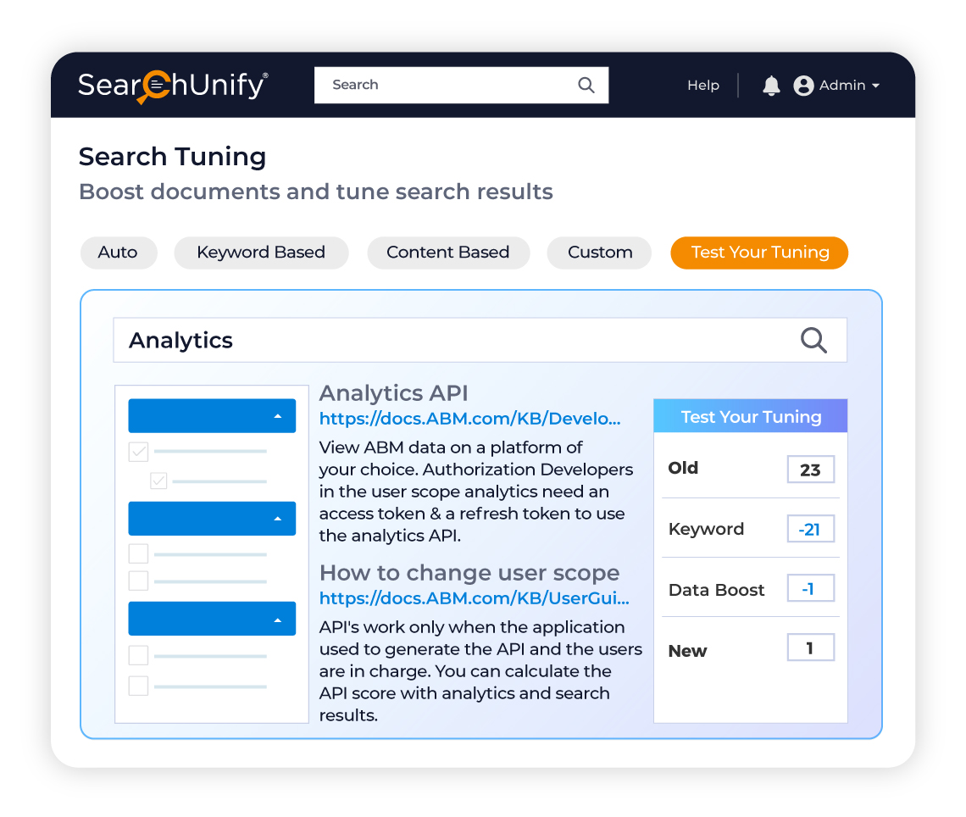Viewport: 966px width, 817px height.
Task: Click the Search Tuning page heading
Action: pyautogui.click(x=173, y=157)
